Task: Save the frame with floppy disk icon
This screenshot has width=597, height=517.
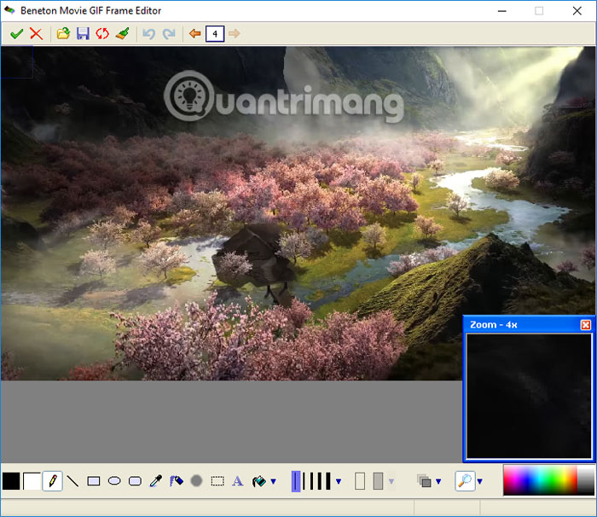Action: click(x=83, y=33)
